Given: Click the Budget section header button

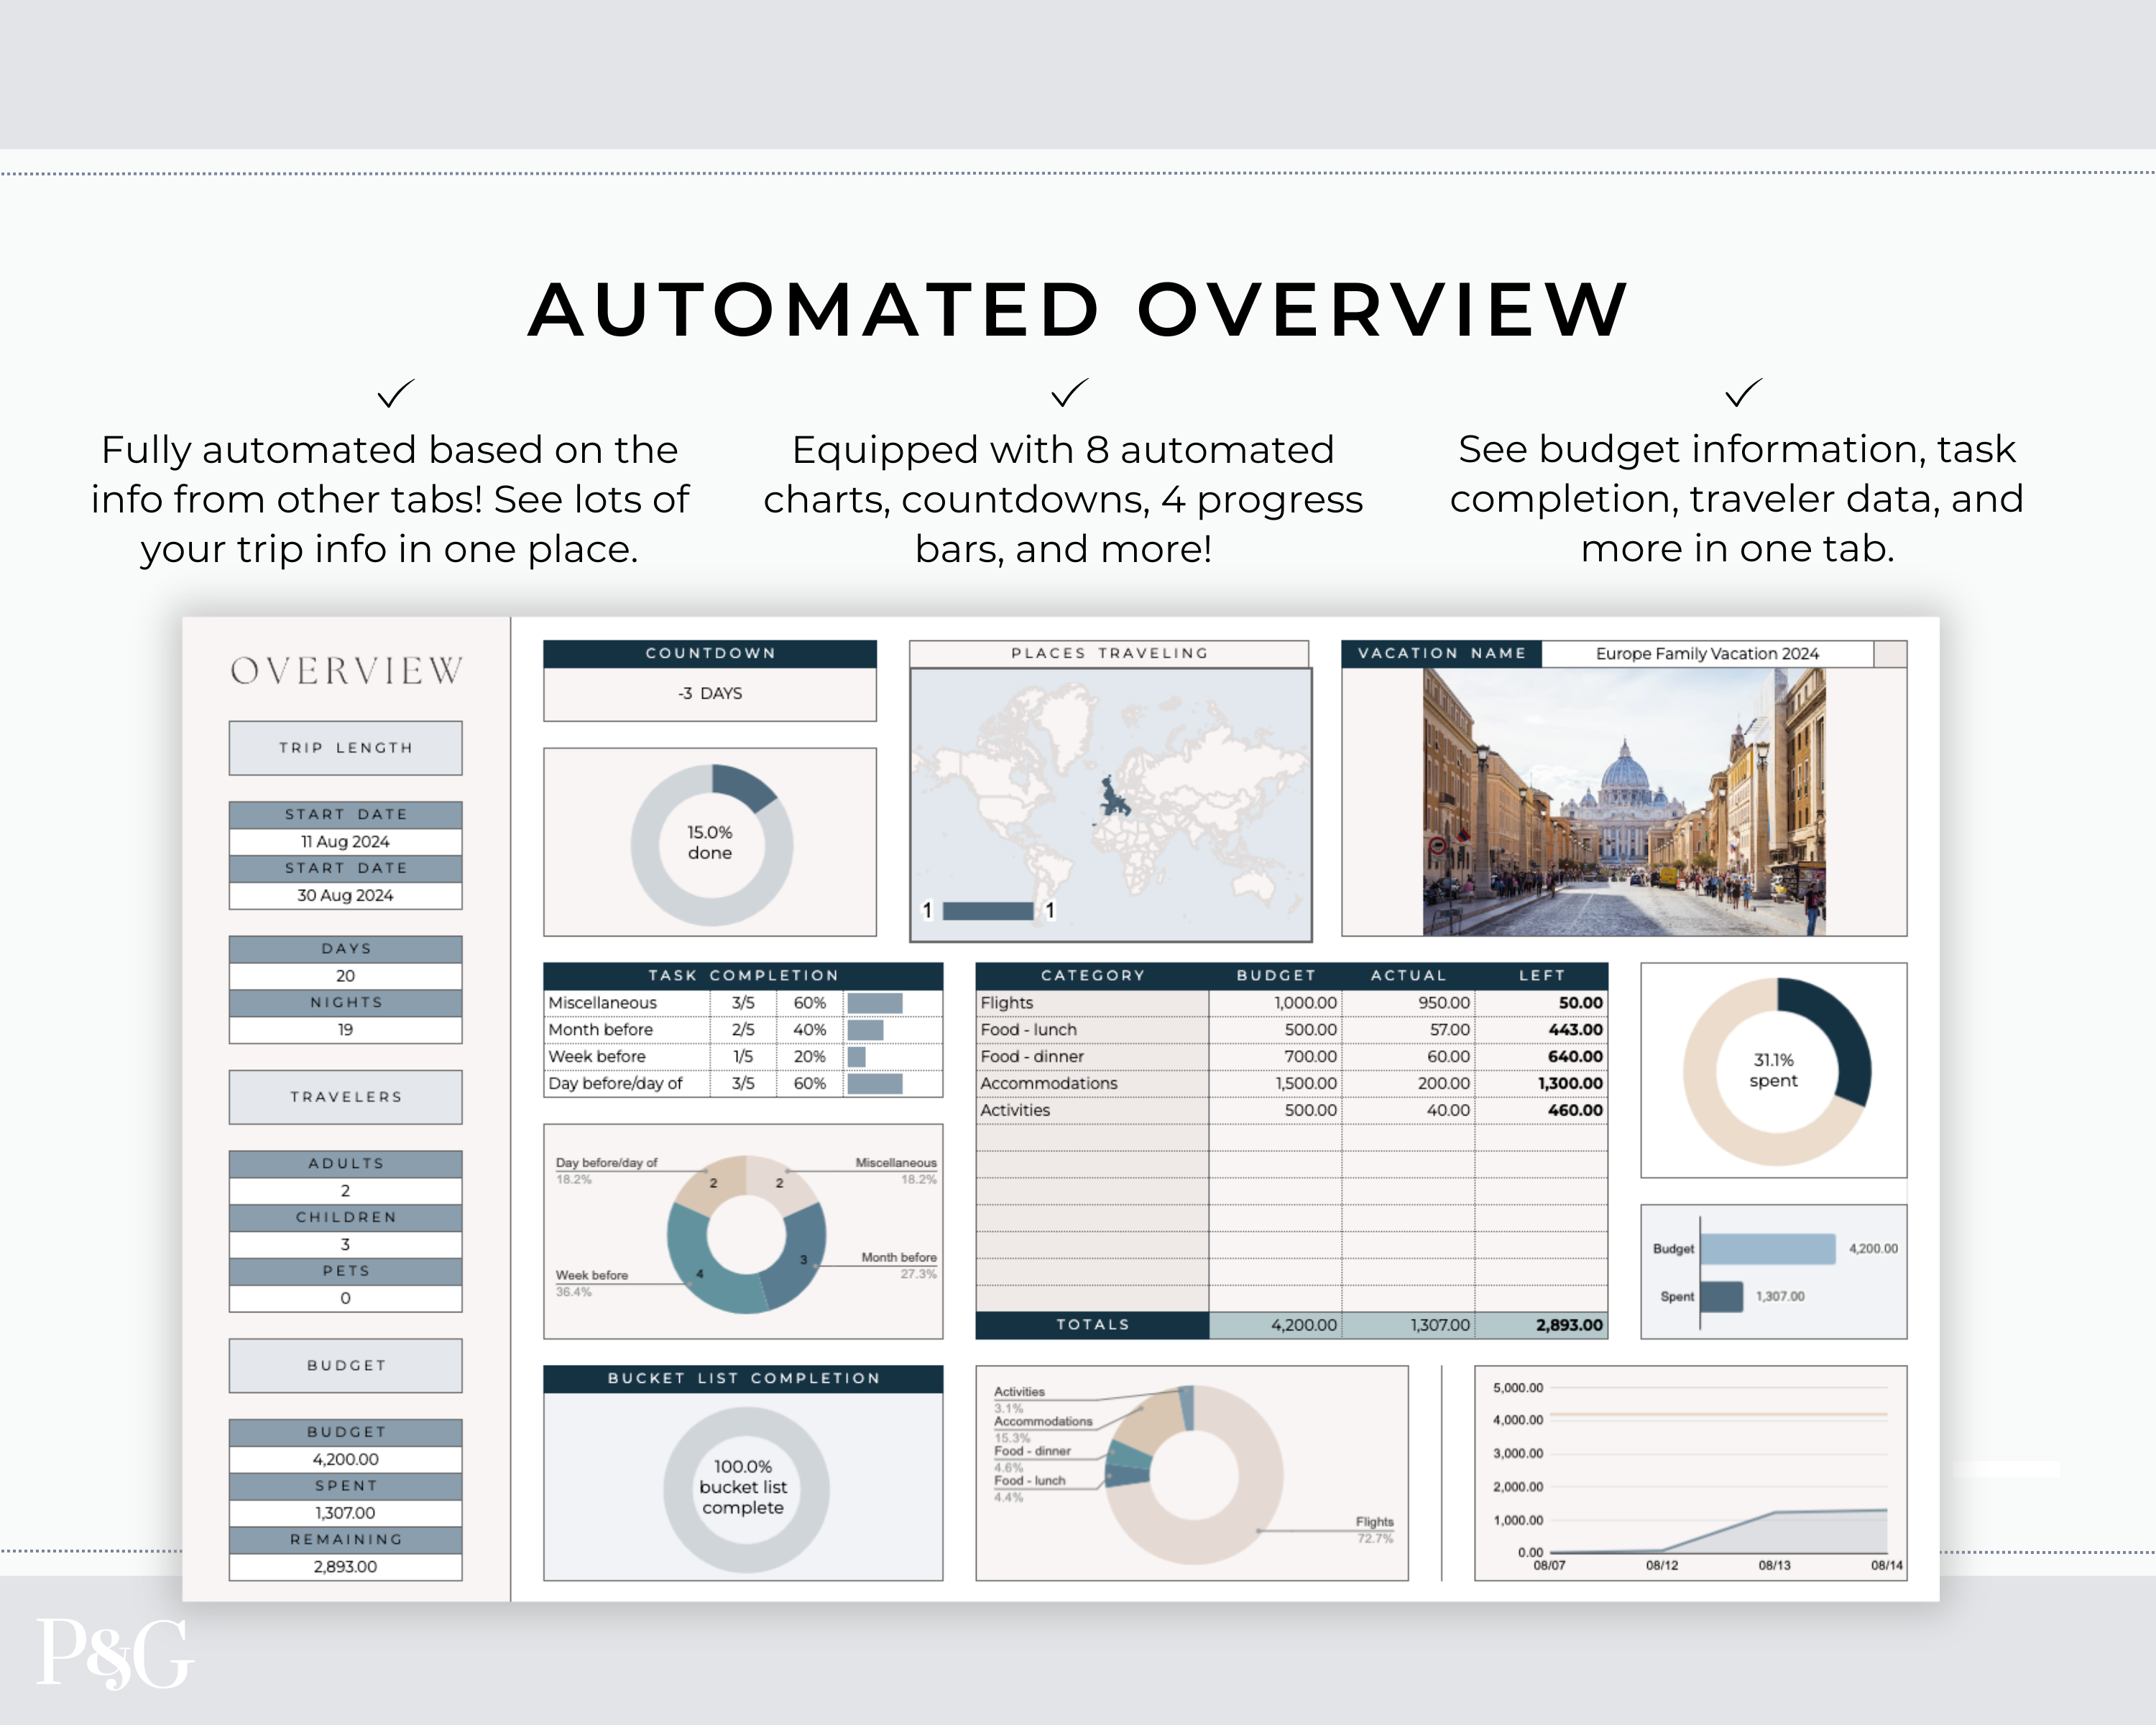Looking at the screenshot, I should 345,1365.
